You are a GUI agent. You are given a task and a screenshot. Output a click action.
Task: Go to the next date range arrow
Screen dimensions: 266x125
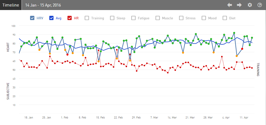239,5
